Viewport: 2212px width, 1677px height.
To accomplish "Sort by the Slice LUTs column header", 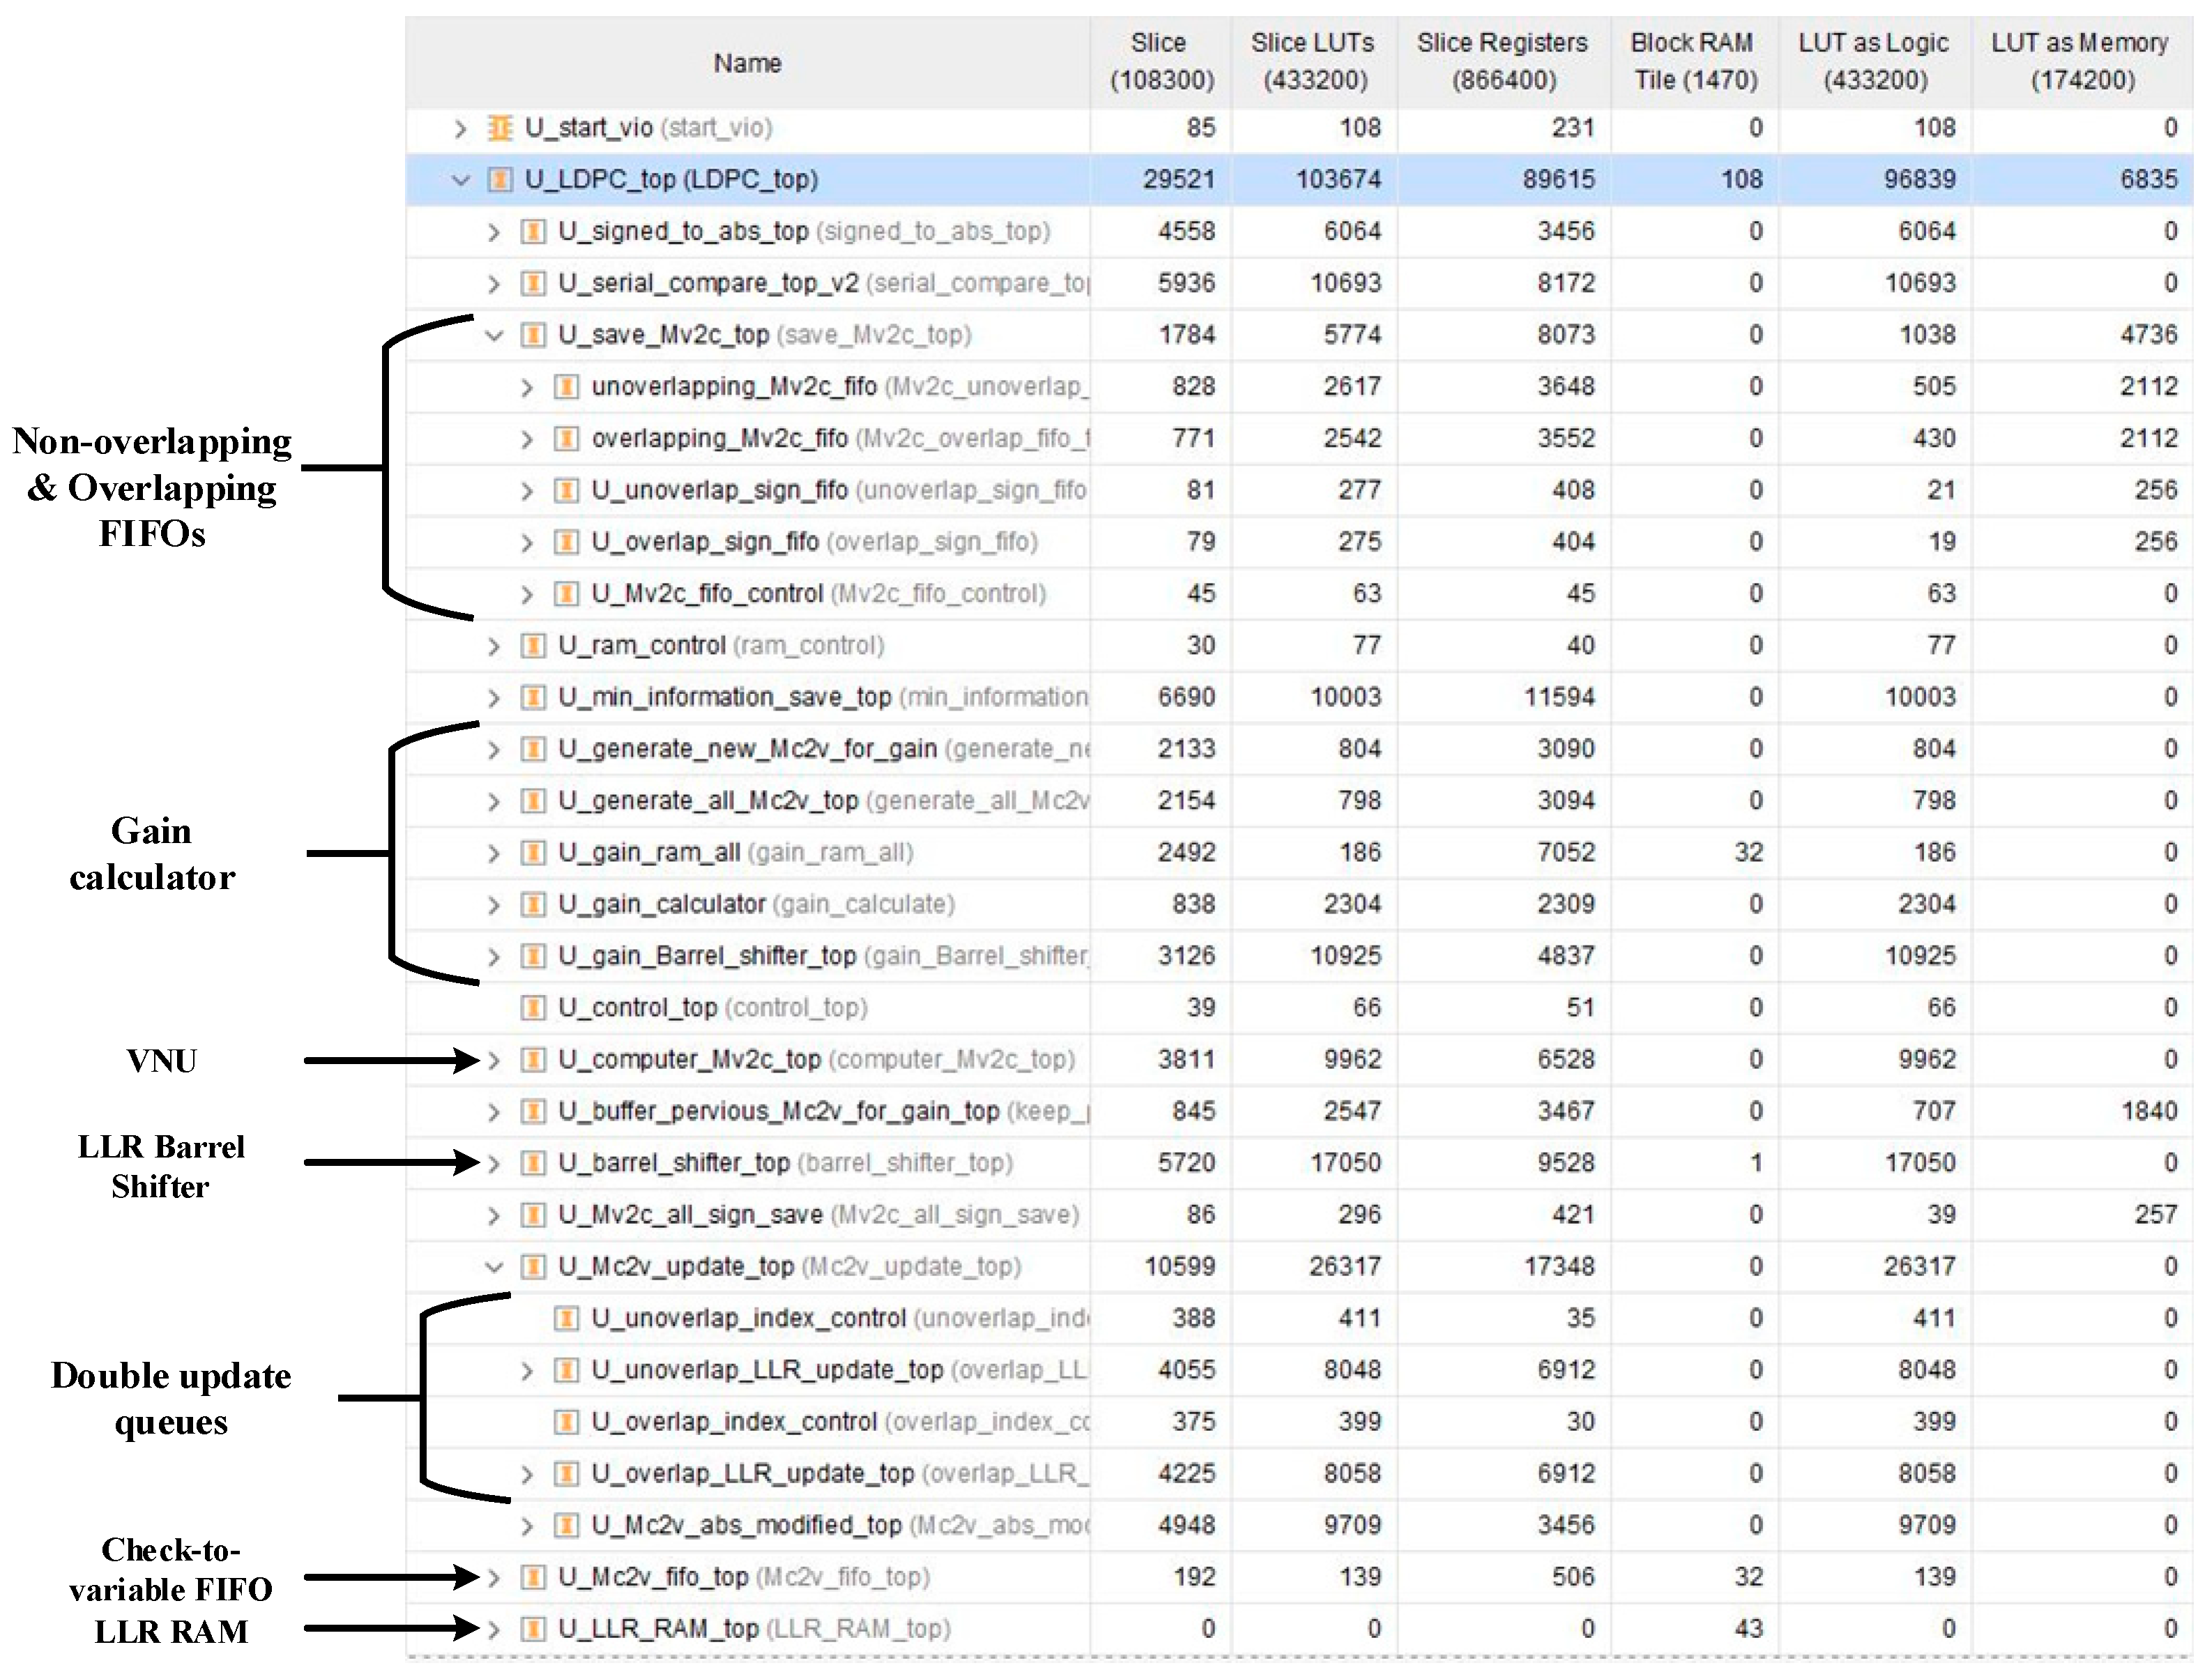I will 1313,61.
